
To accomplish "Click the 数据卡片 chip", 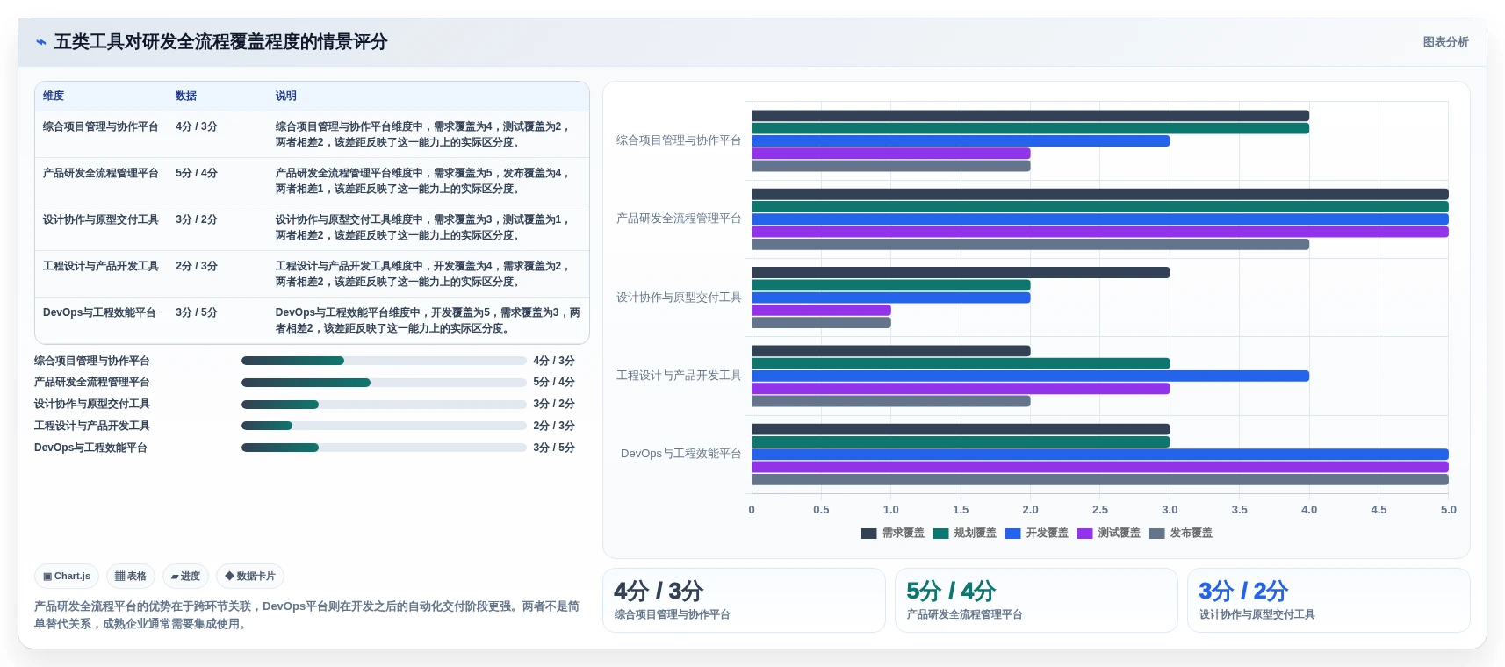I will [250, 577].
